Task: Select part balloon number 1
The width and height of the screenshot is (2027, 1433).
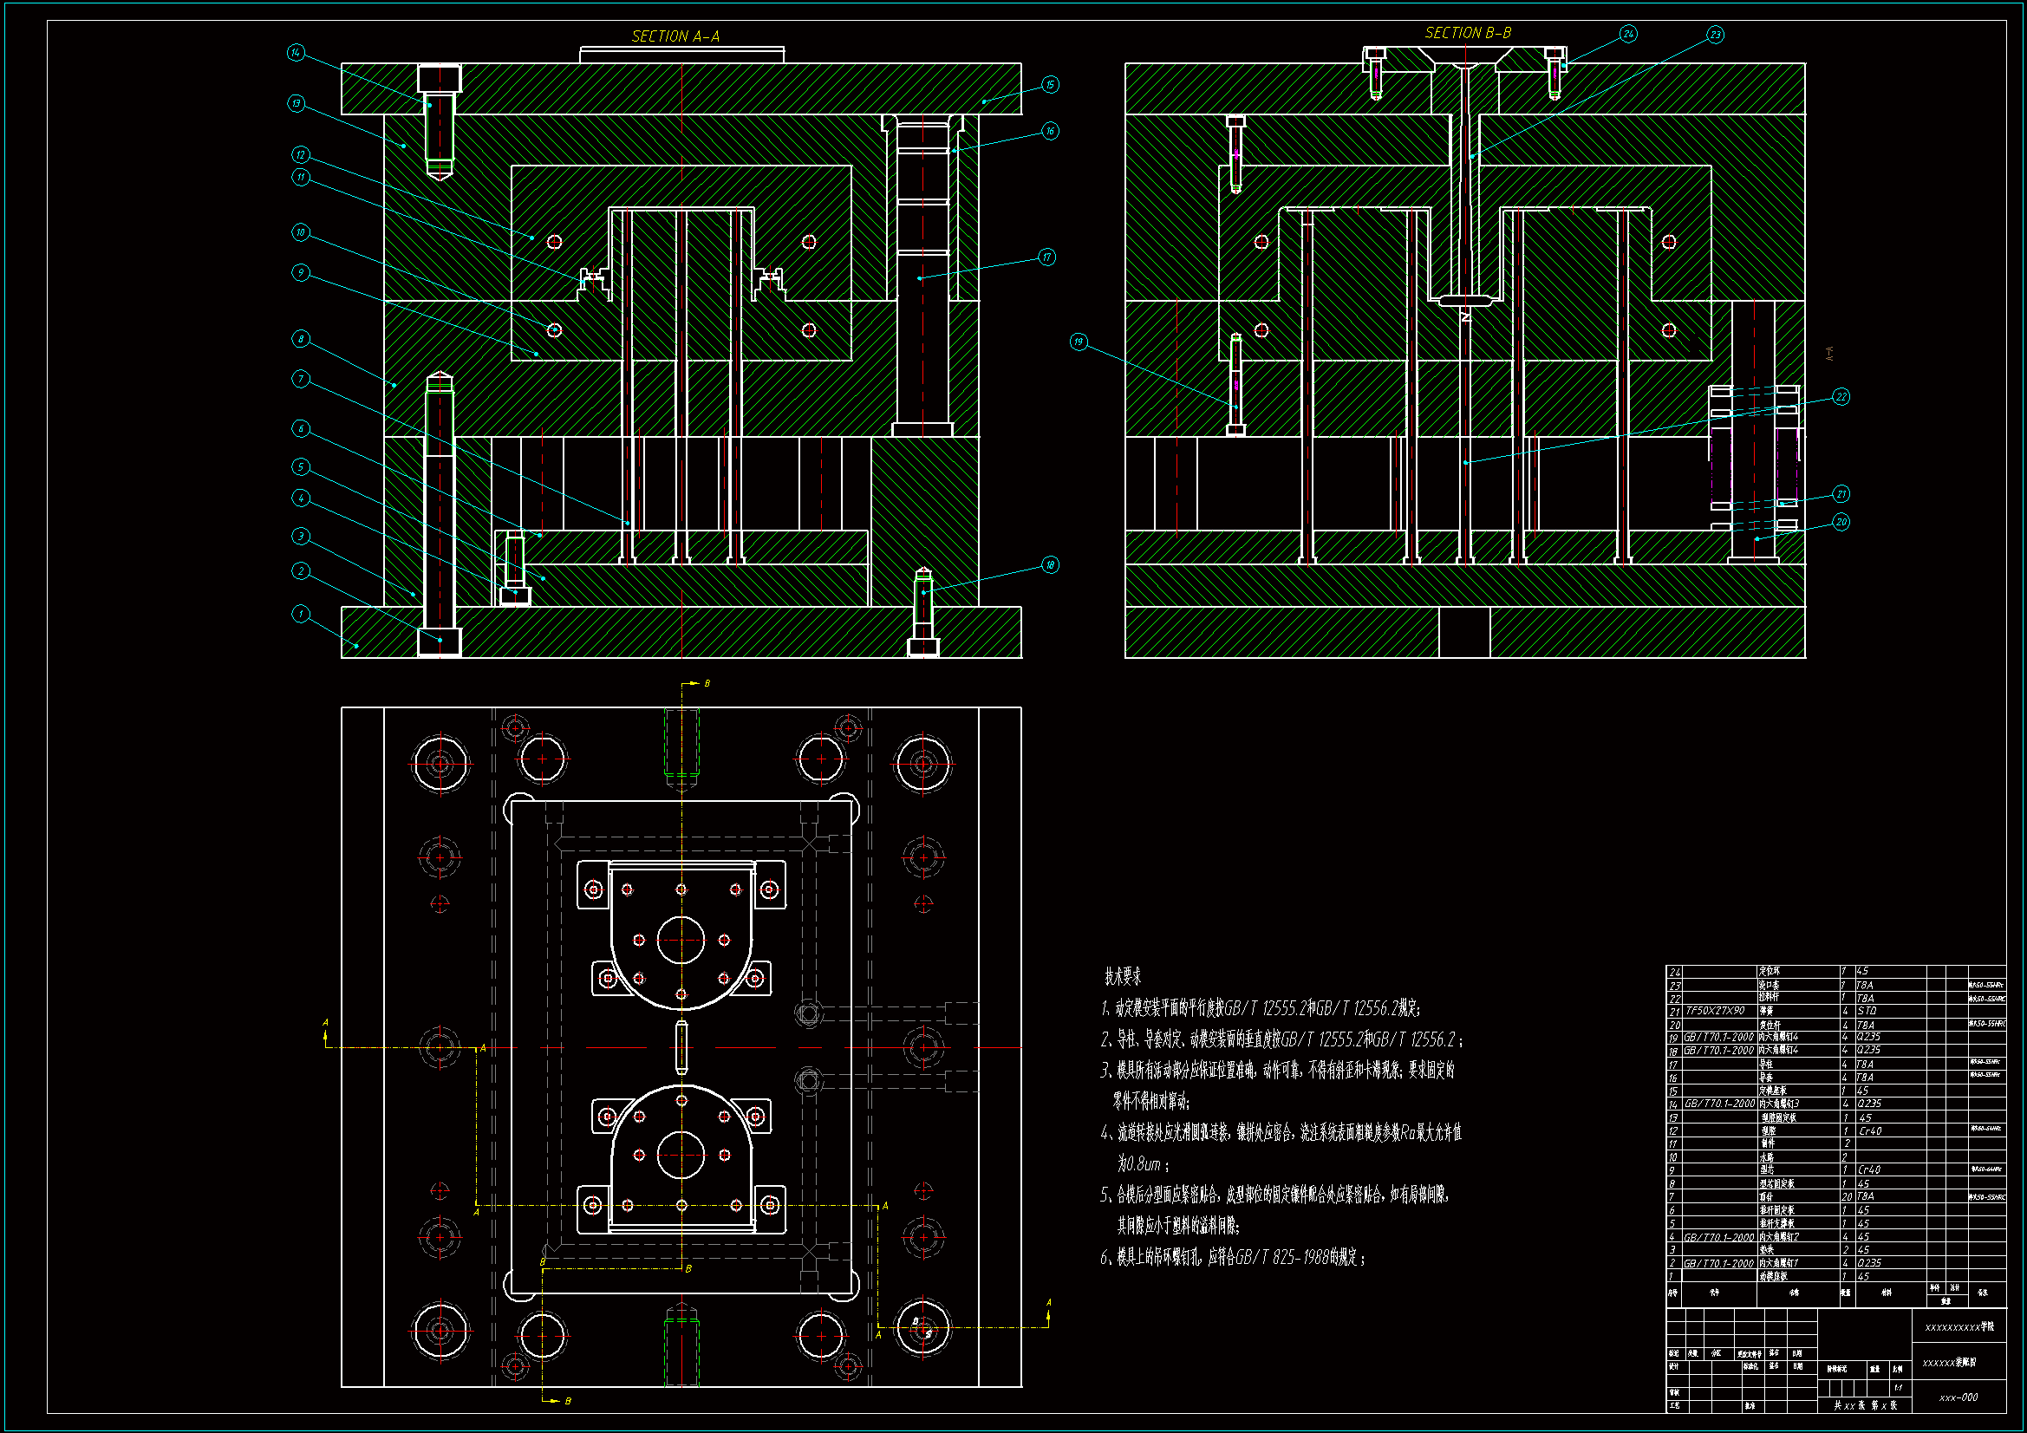Action: point(301,614)
